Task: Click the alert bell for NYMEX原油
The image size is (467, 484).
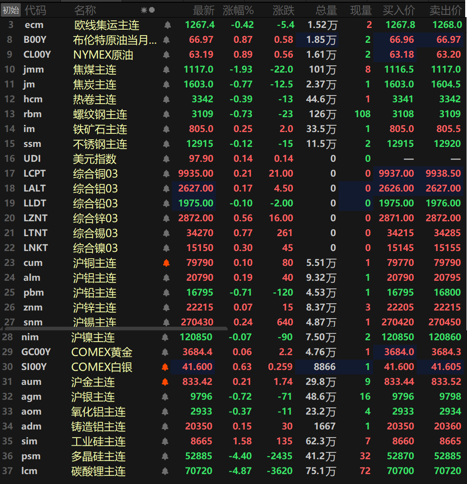Action: click(x=166, y=55)
